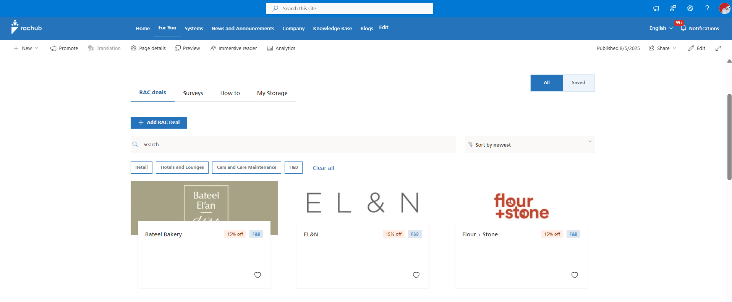Save Bateel Bakery deal with heart icon

[257, 275]
